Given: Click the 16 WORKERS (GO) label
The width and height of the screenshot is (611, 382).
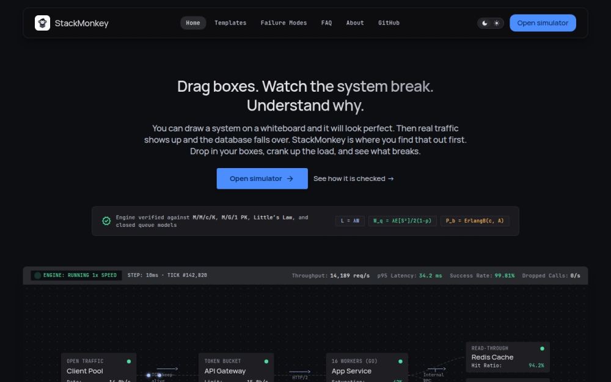Looking at the screenshot, I should pos(354,361).
